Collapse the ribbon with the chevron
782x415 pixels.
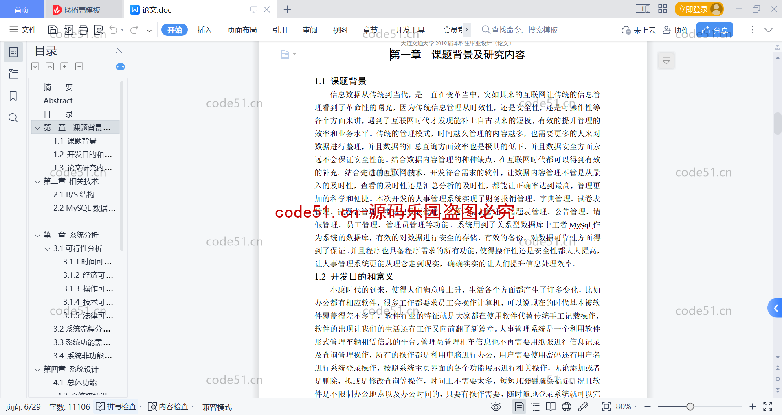769,30
